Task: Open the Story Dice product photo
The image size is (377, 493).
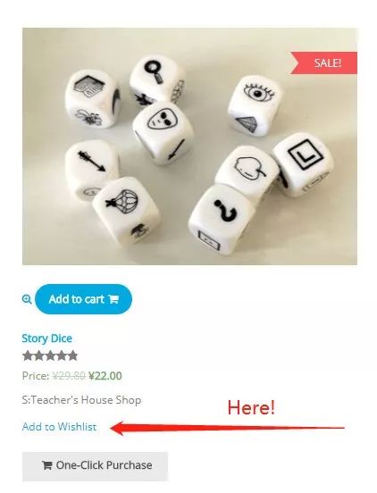Action: click(189, 146)
